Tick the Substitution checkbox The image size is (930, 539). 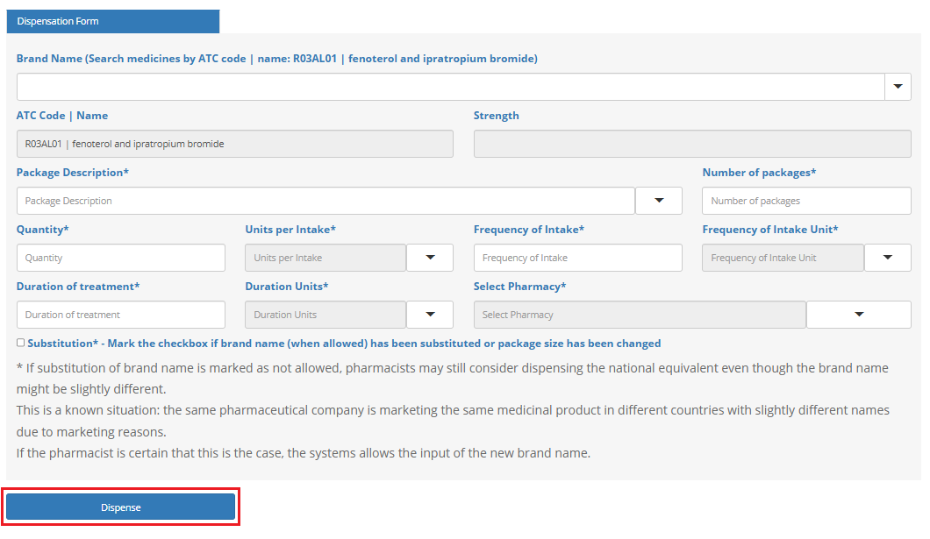pos(21,344)
